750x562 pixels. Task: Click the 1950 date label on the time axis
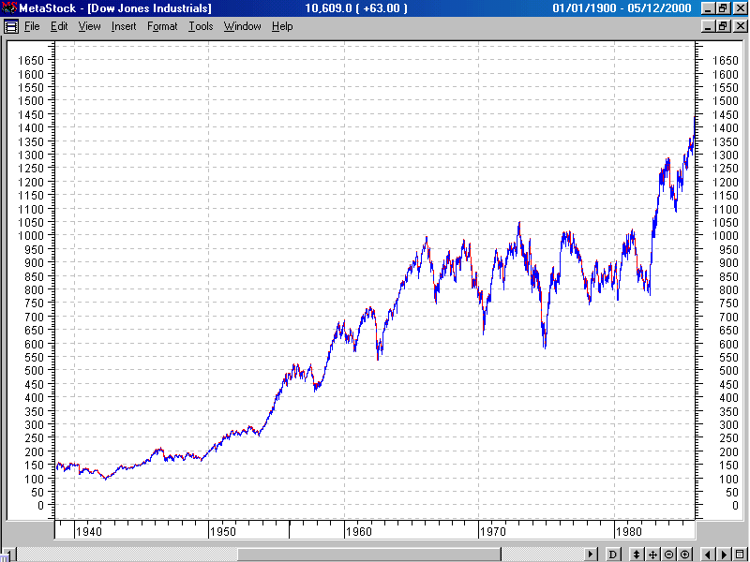click(223, 532)
